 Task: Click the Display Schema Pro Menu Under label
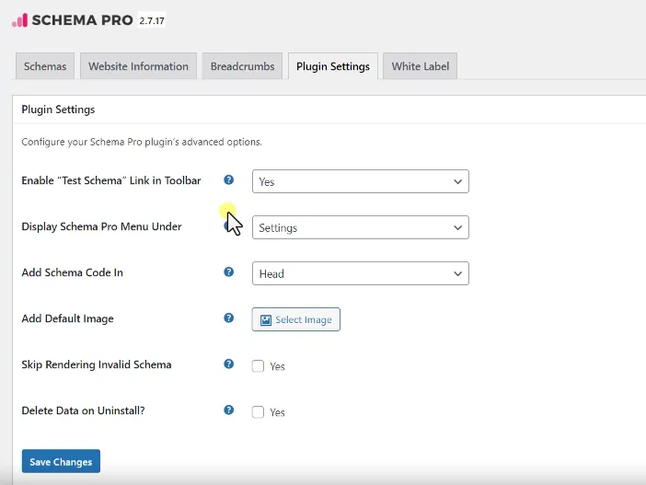pyautogui.click(x=101, y=226)
